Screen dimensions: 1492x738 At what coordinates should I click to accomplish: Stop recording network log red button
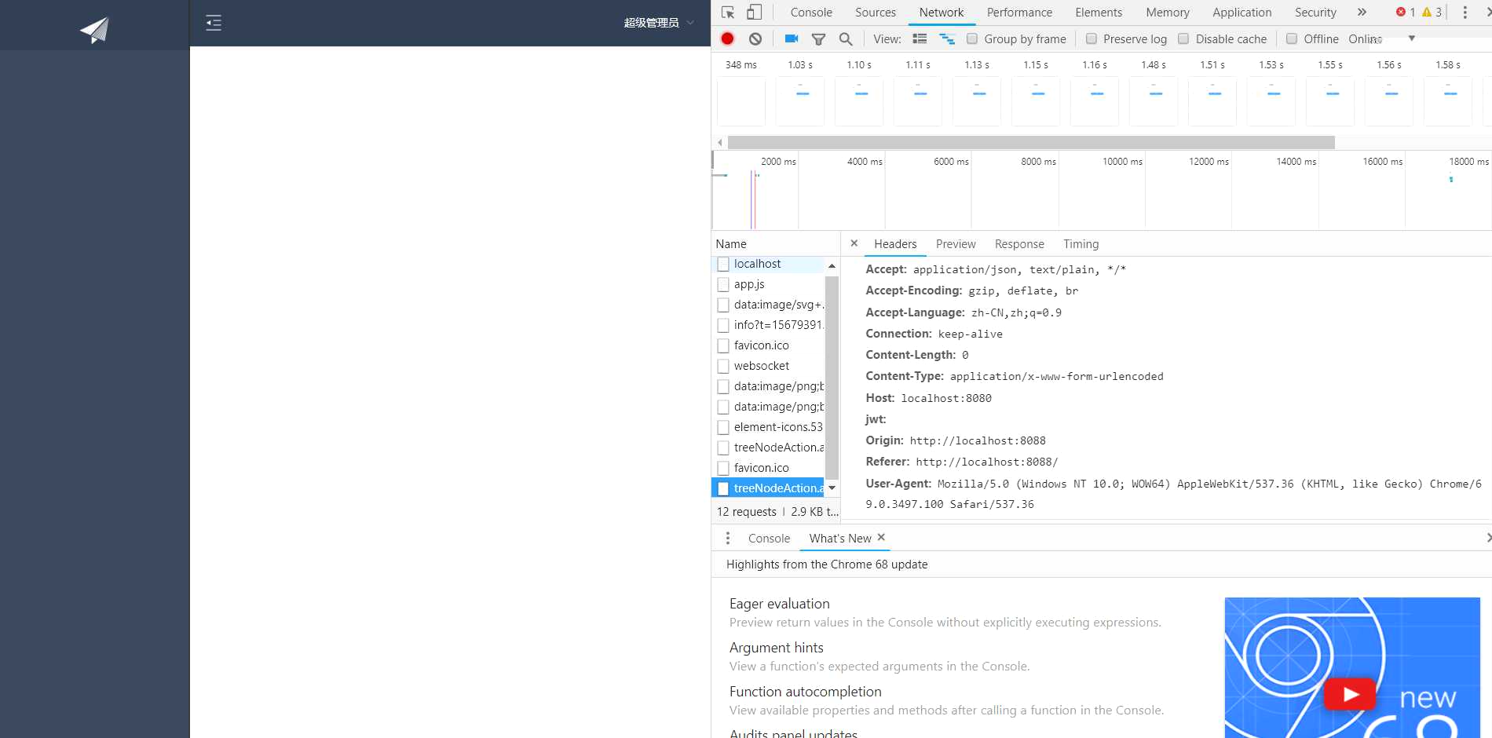728,38
